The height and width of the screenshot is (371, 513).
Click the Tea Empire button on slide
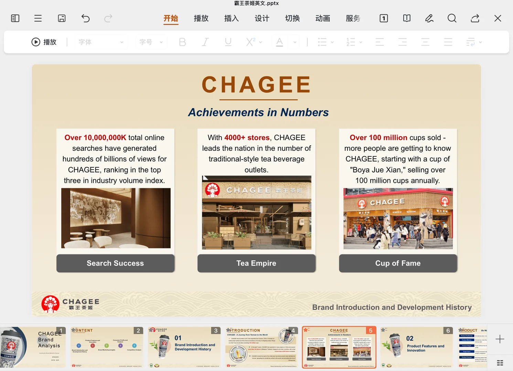click(256, 263)
